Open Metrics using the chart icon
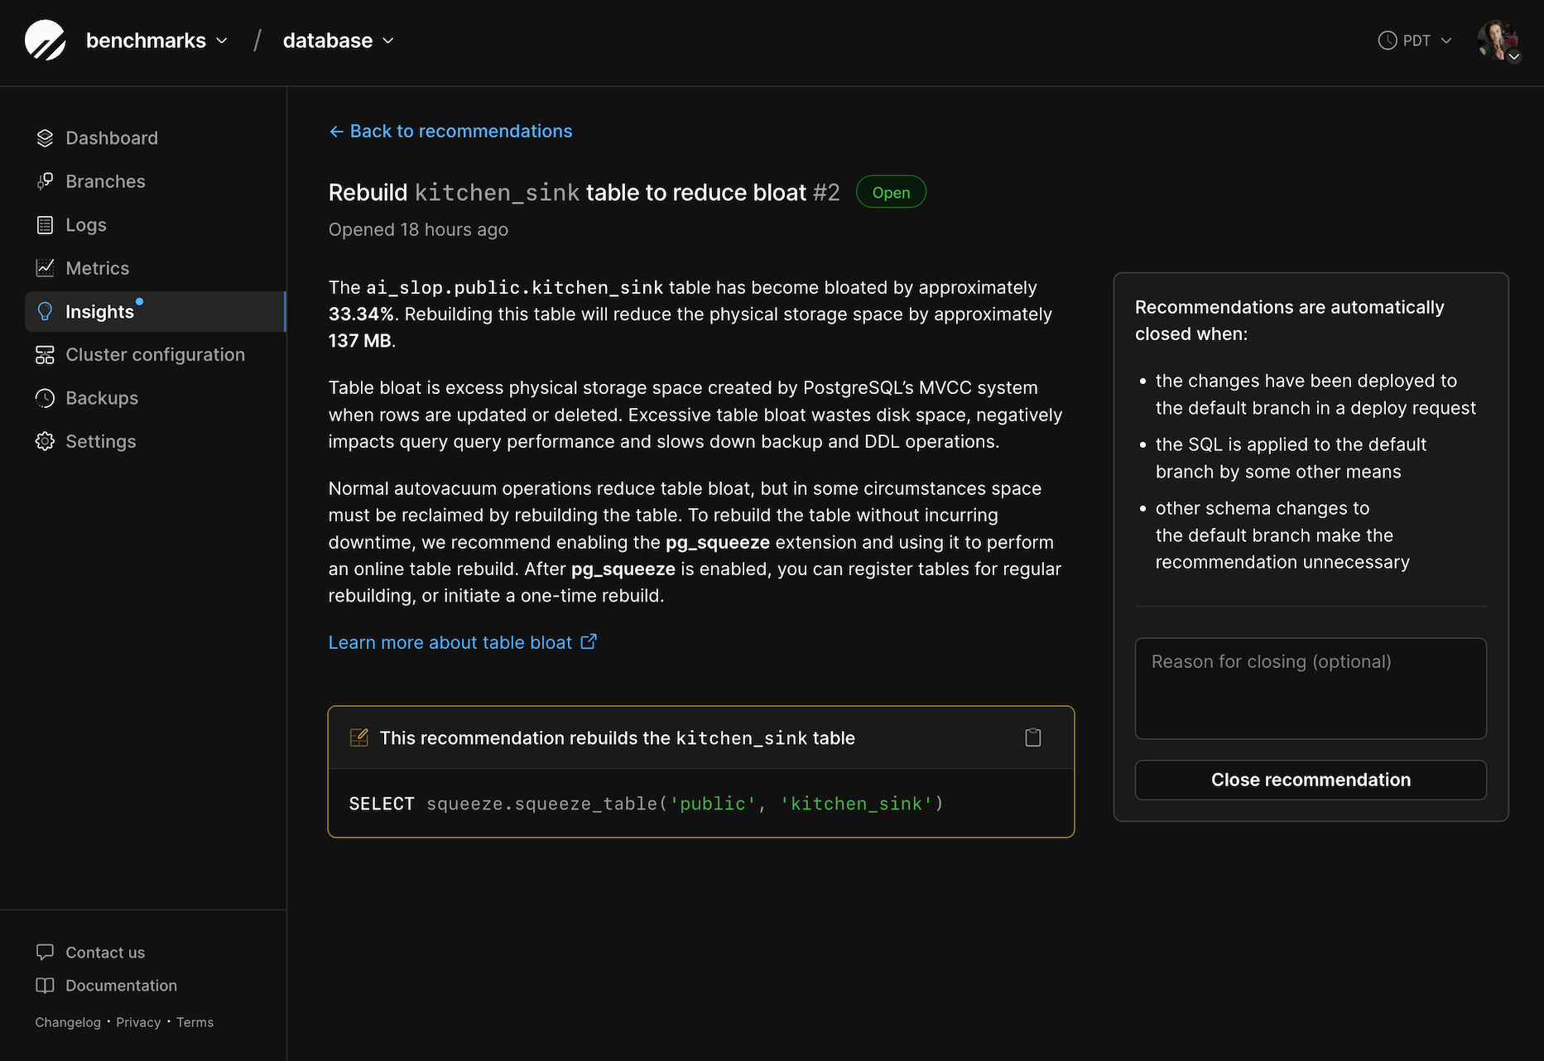This screenshot has height=1061, width=1544. 45,267
